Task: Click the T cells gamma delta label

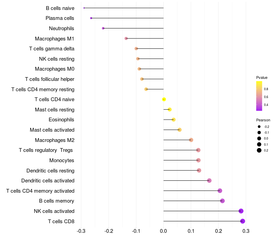Action: (52, 49)
